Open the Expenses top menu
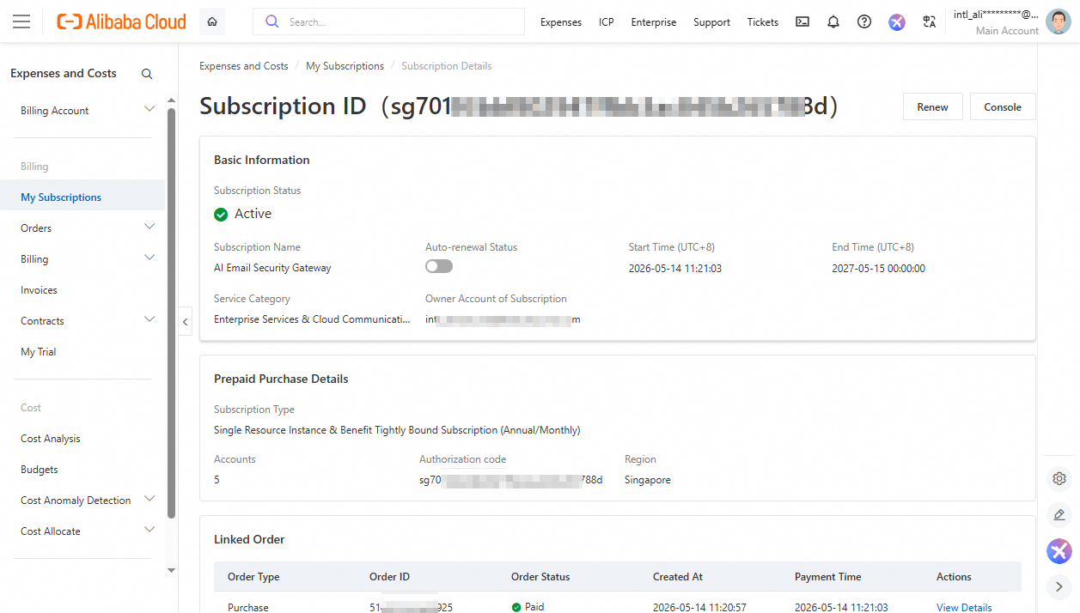 pos(561,22)
